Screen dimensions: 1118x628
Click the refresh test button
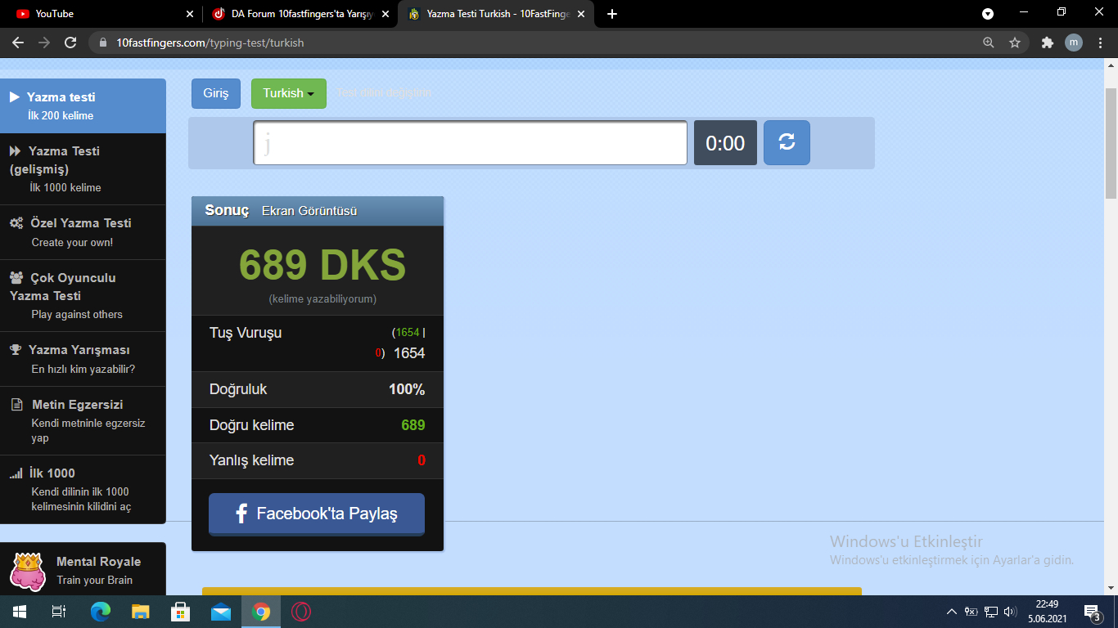coord(787,143)
